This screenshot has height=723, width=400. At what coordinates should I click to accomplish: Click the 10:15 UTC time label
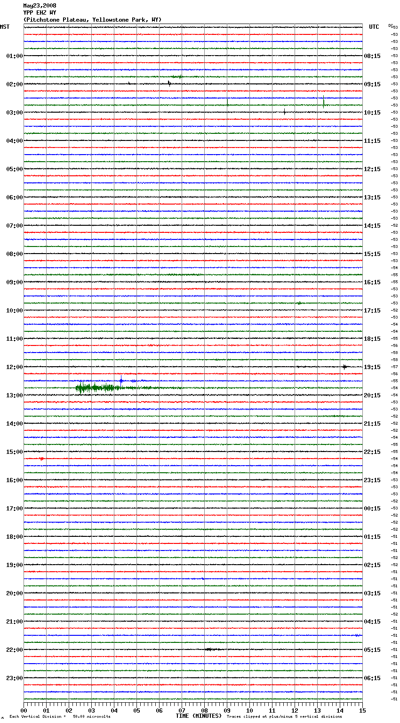point(372,113)
